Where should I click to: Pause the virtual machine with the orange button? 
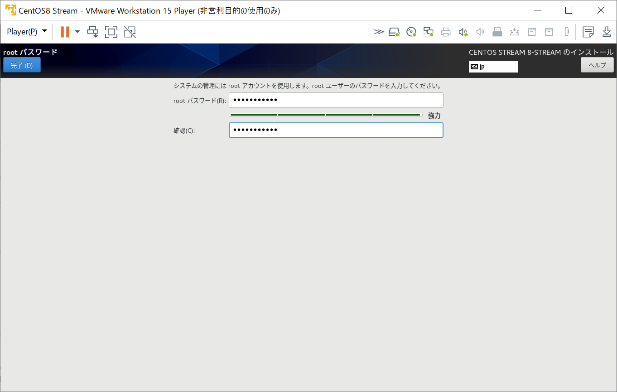pyautogui.click(x=65, y=32)
